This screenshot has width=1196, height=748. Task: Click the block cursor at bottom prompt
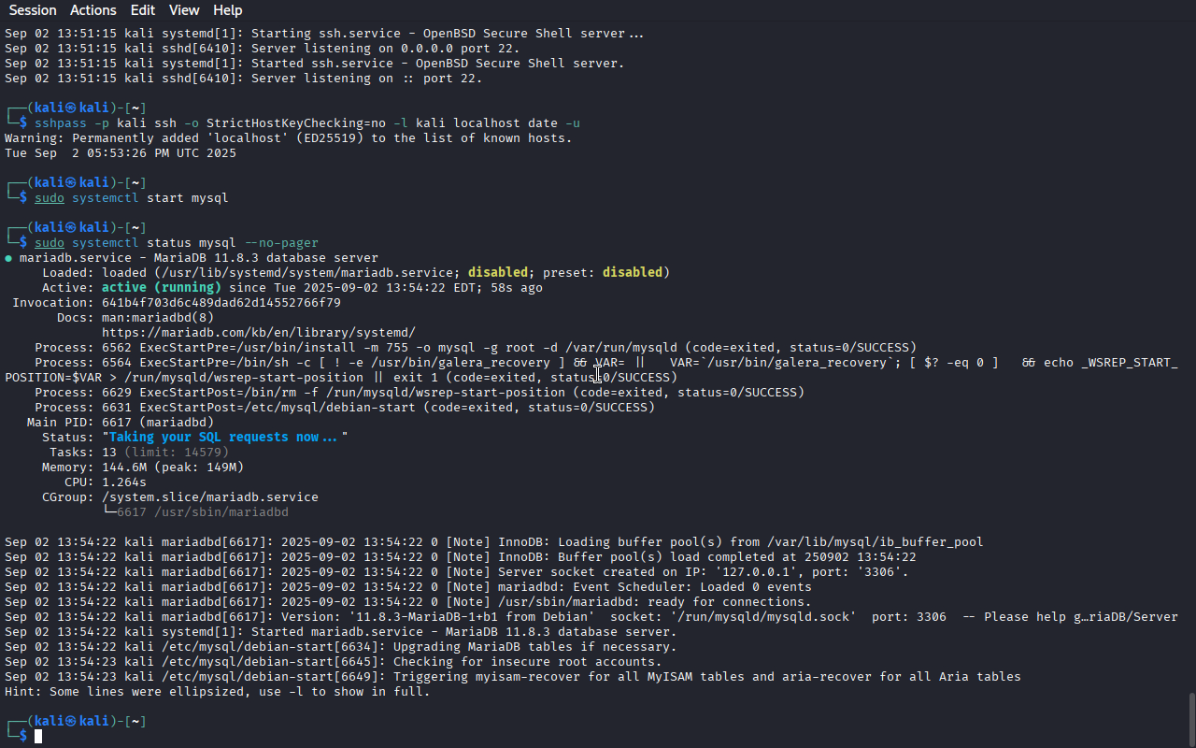38,737
